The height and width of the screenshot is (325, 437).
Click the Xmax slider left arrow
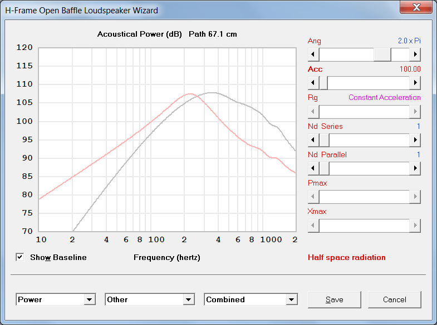313,226
